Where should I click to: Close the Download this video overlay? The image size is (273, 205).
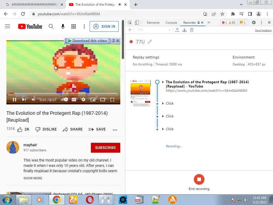pyautogui.click(x=118, y=40)
